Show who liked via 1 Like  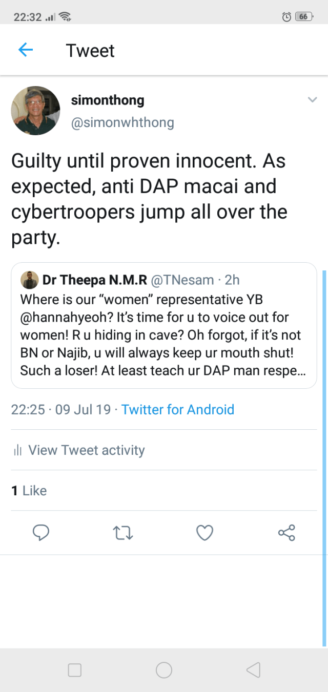pos(29,491)
